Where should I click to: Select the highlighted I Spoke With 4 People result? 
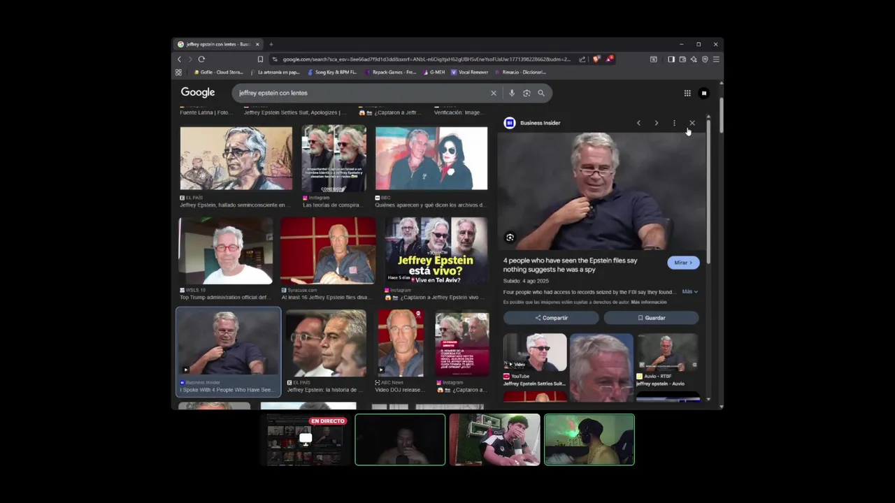tap(228, 351)
